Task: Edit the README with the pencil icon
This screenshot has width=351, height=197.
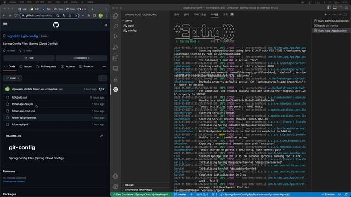Action: point(101,136)
